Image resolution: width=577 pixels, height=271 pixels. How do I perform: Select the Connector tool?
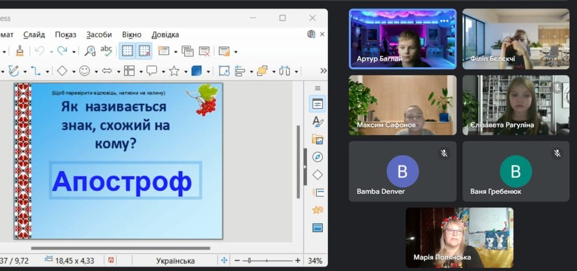(x=35, y=70)
